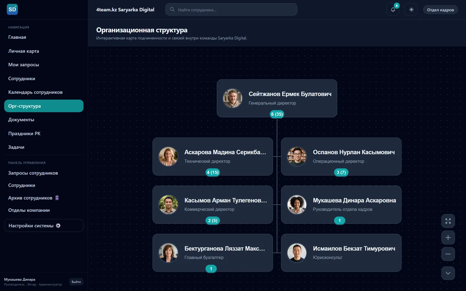This screenshot has height=291, width=466.
Task: Open the system settings gear item
Action: click(44, 225)
